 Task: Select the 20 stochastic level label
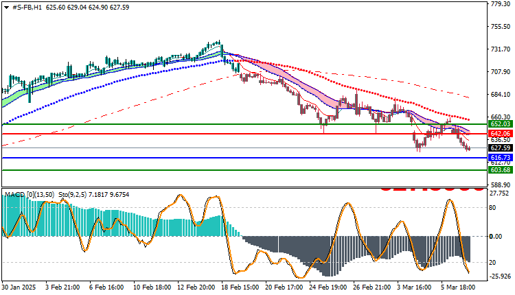pos(492,263)
